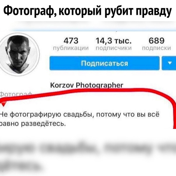Select the Korzov Photographer profile name
Screen dimensions: 176x176
[x=87, y=85]
